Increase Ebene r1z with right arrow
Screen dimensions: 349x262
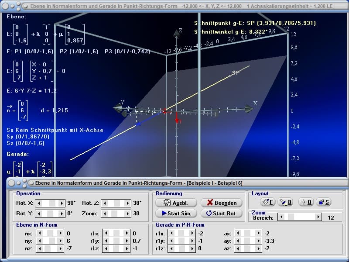(127, 248)
